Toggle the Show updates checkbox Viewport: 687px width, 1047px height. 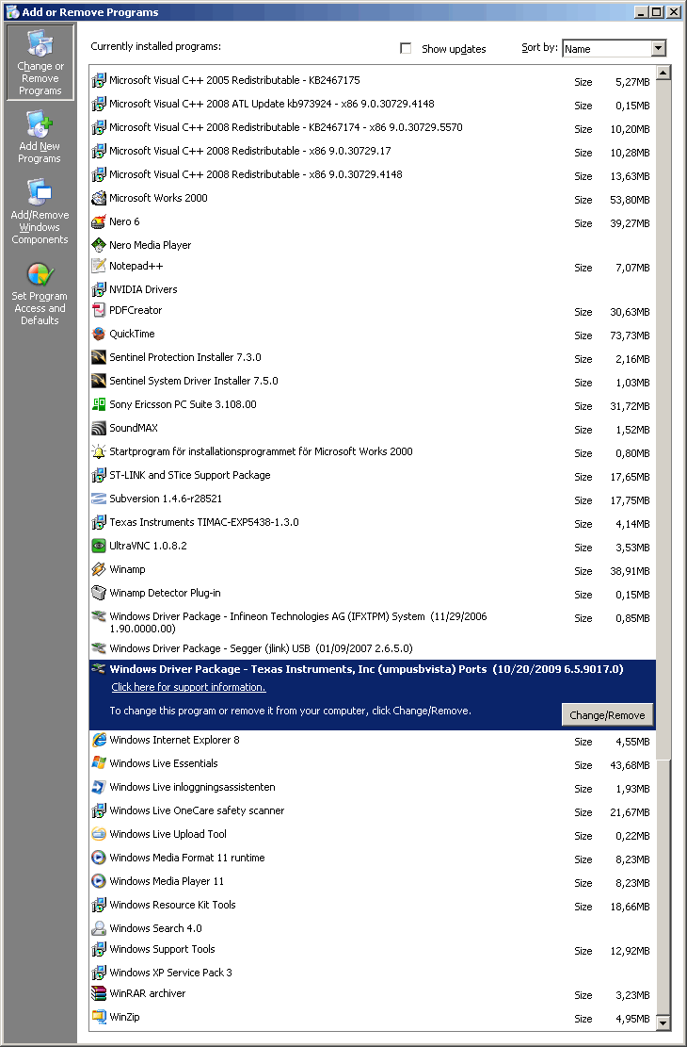click(x=406, y=48)
